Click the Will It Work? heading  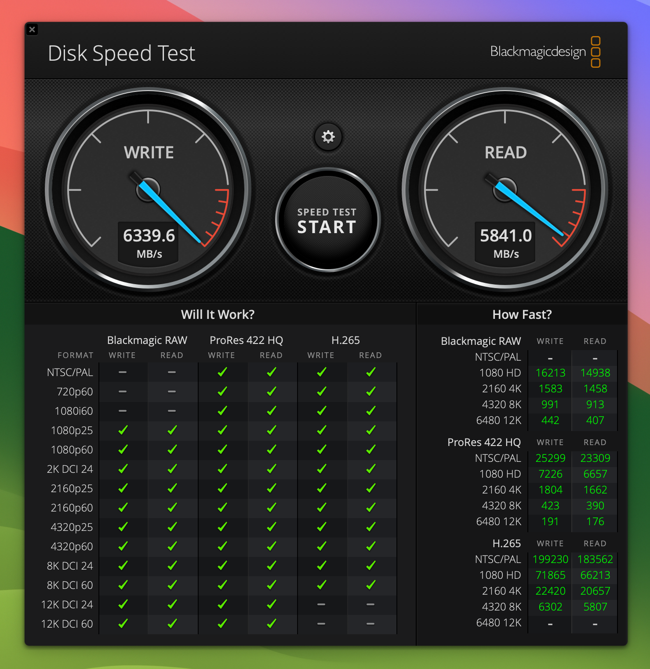click(x=218, y=314)
